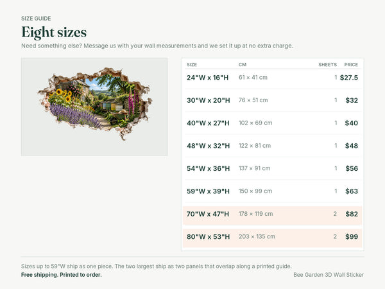Click the Free shipping. Printed to order text

point(62,275)
